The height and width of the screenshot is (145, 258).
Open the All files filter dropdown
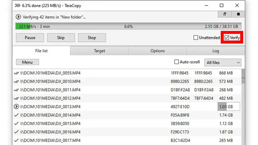click(223, 62)
